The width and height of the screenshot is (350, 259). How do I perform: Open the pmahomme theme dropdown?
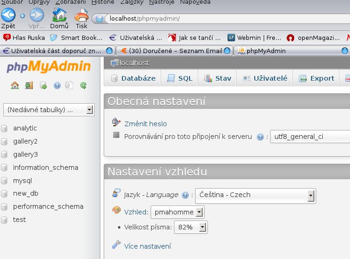(x=177, y=212)
